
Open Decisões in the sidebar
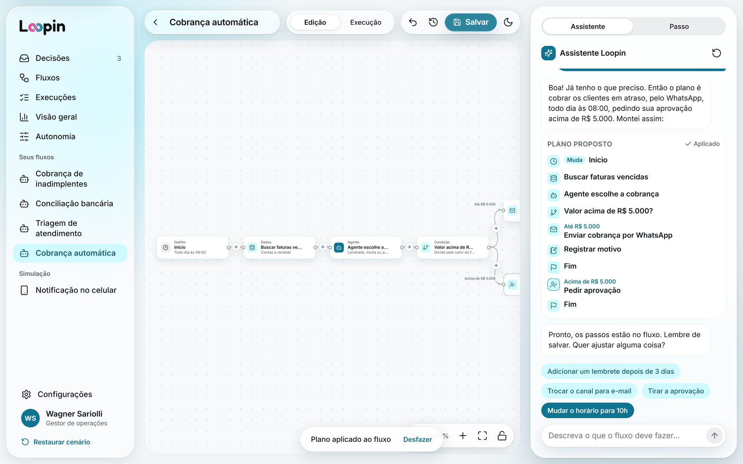70,58
